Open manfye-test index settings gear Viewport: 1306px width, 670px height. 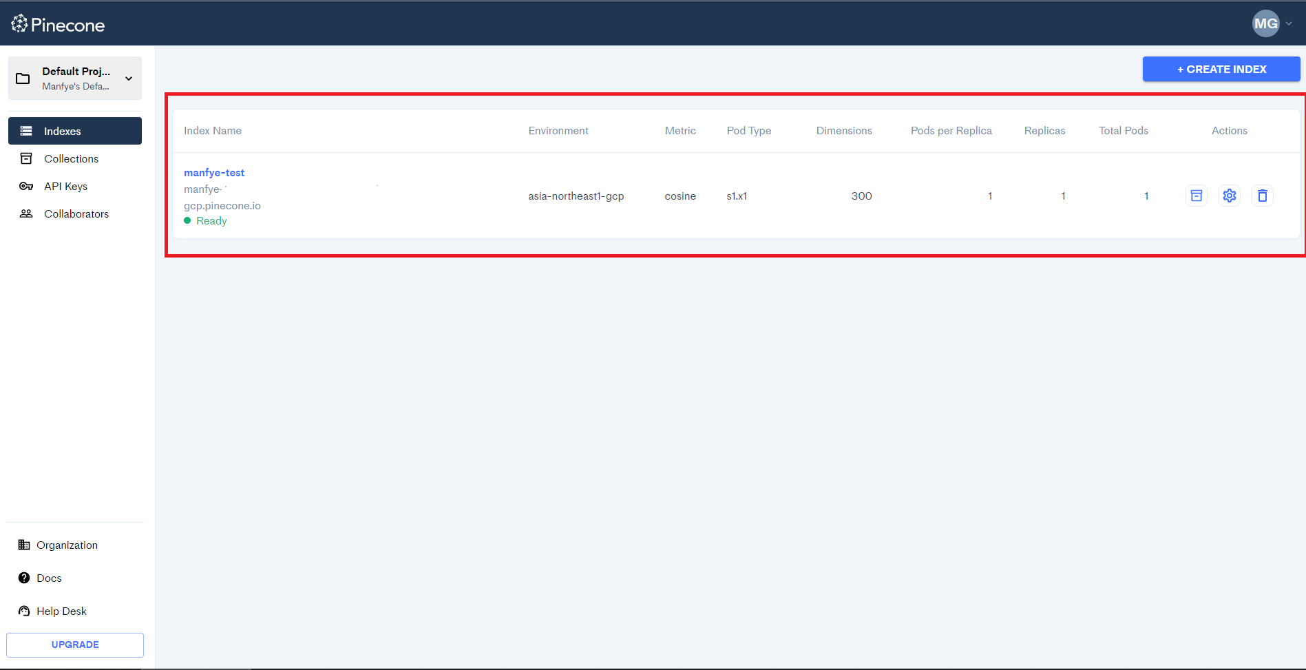point(1230,196)
